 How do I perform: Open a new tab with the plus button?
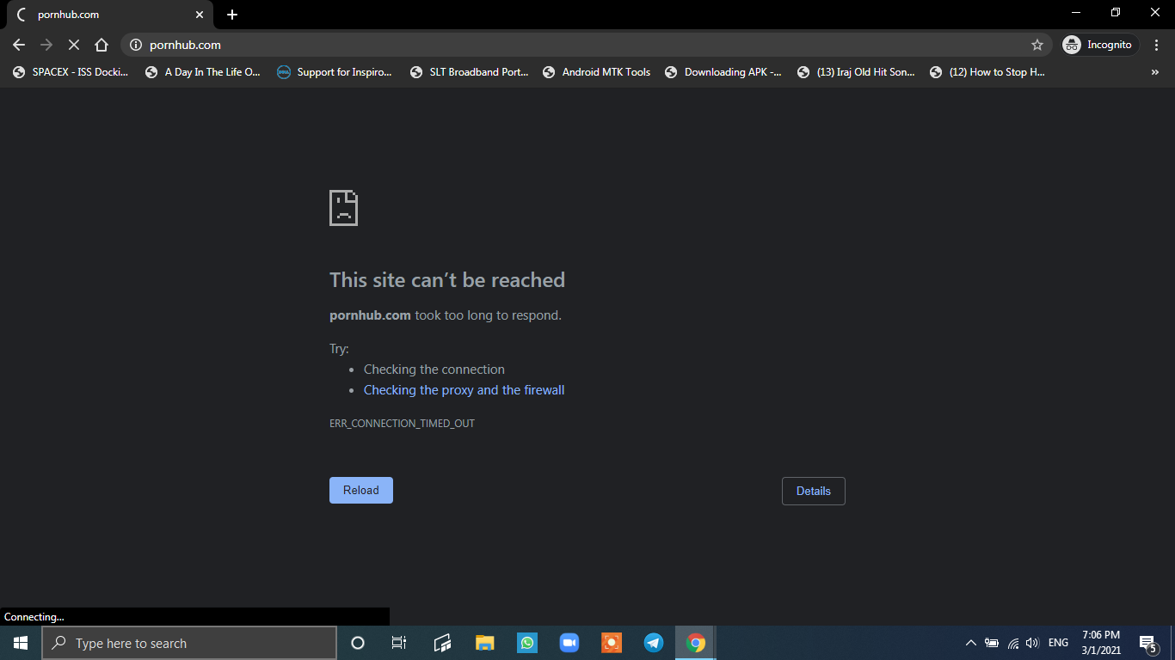(x=232, y=15)
